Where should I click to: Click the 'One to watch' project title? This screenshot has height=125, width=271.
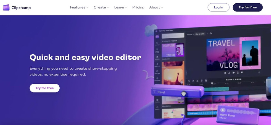[x=200, y=34]
